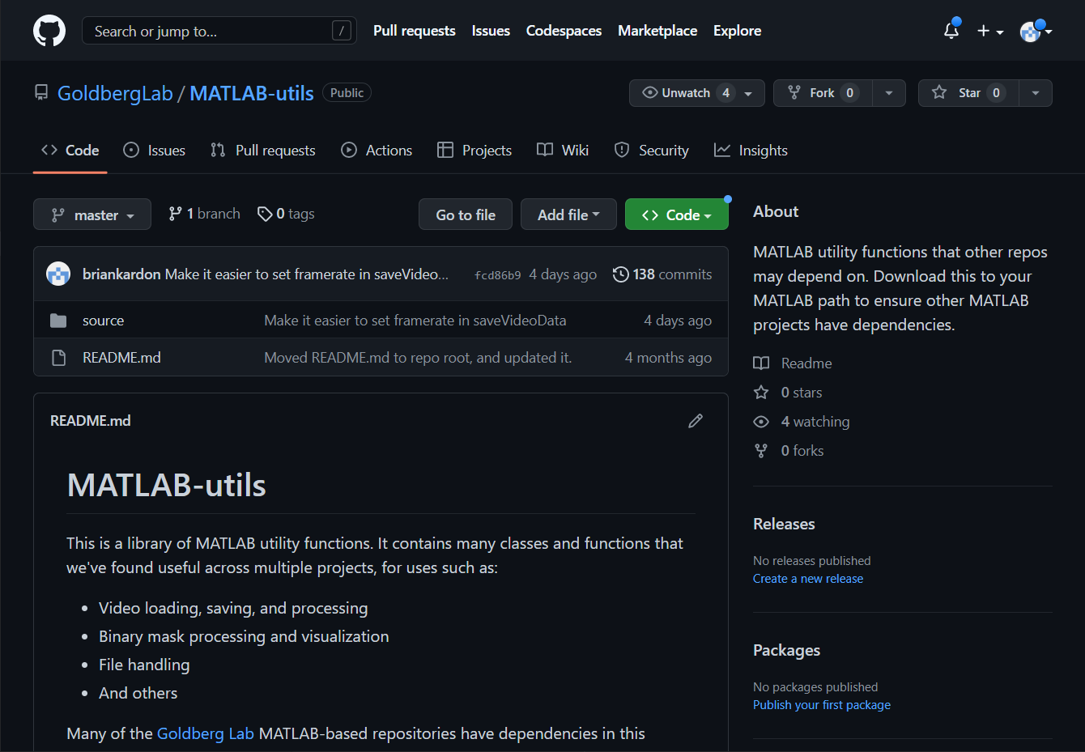
Task: Open Pull requests in the top navigation
Action: point(414,31)
